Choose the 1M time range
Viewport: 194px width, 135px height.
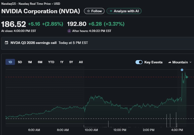point(30,62)
